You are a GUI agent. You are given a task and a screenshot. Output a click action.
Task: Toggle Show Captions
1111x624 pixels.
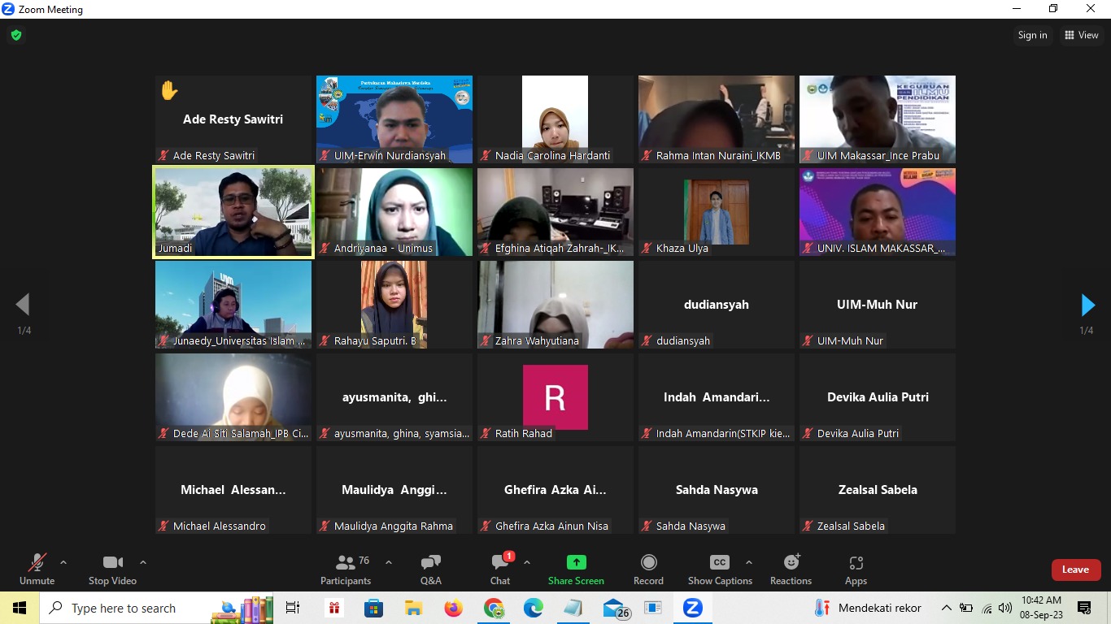720,569
